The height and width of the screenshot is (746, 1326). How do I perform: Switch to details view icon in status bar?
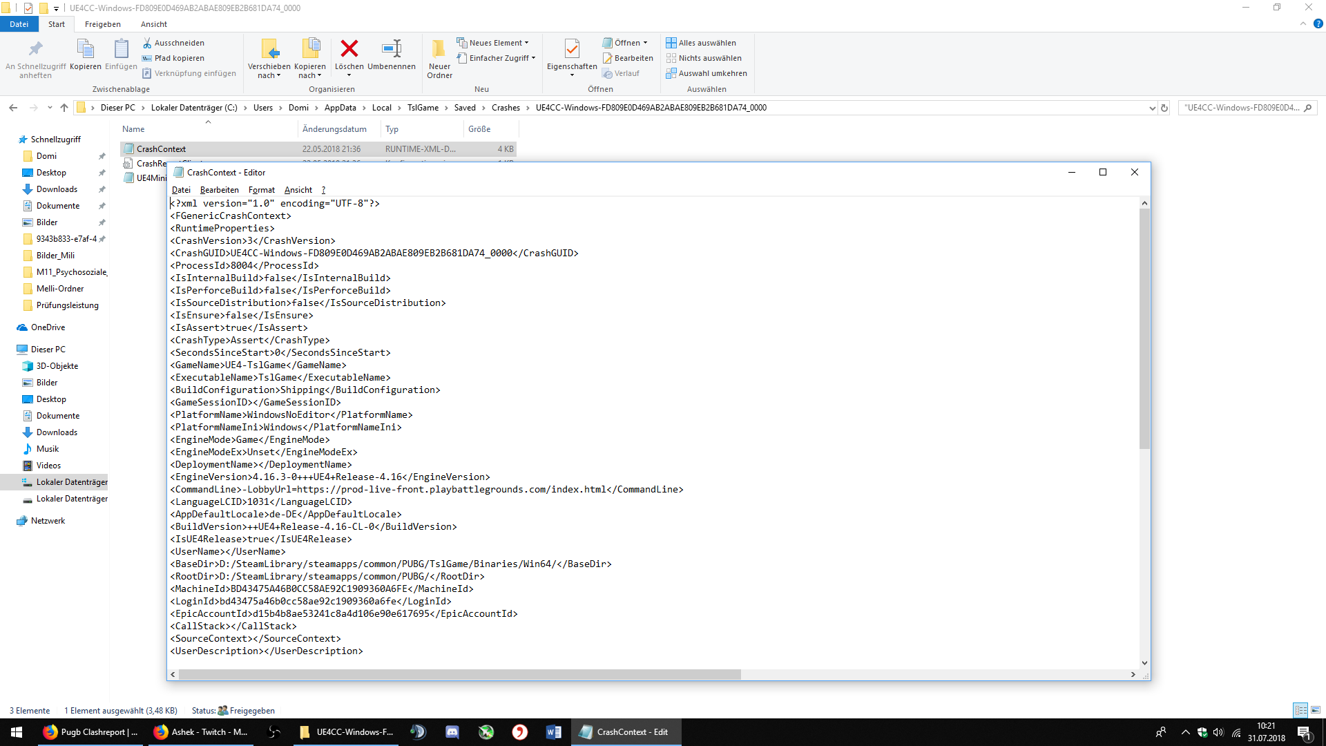pos(1300,710)
